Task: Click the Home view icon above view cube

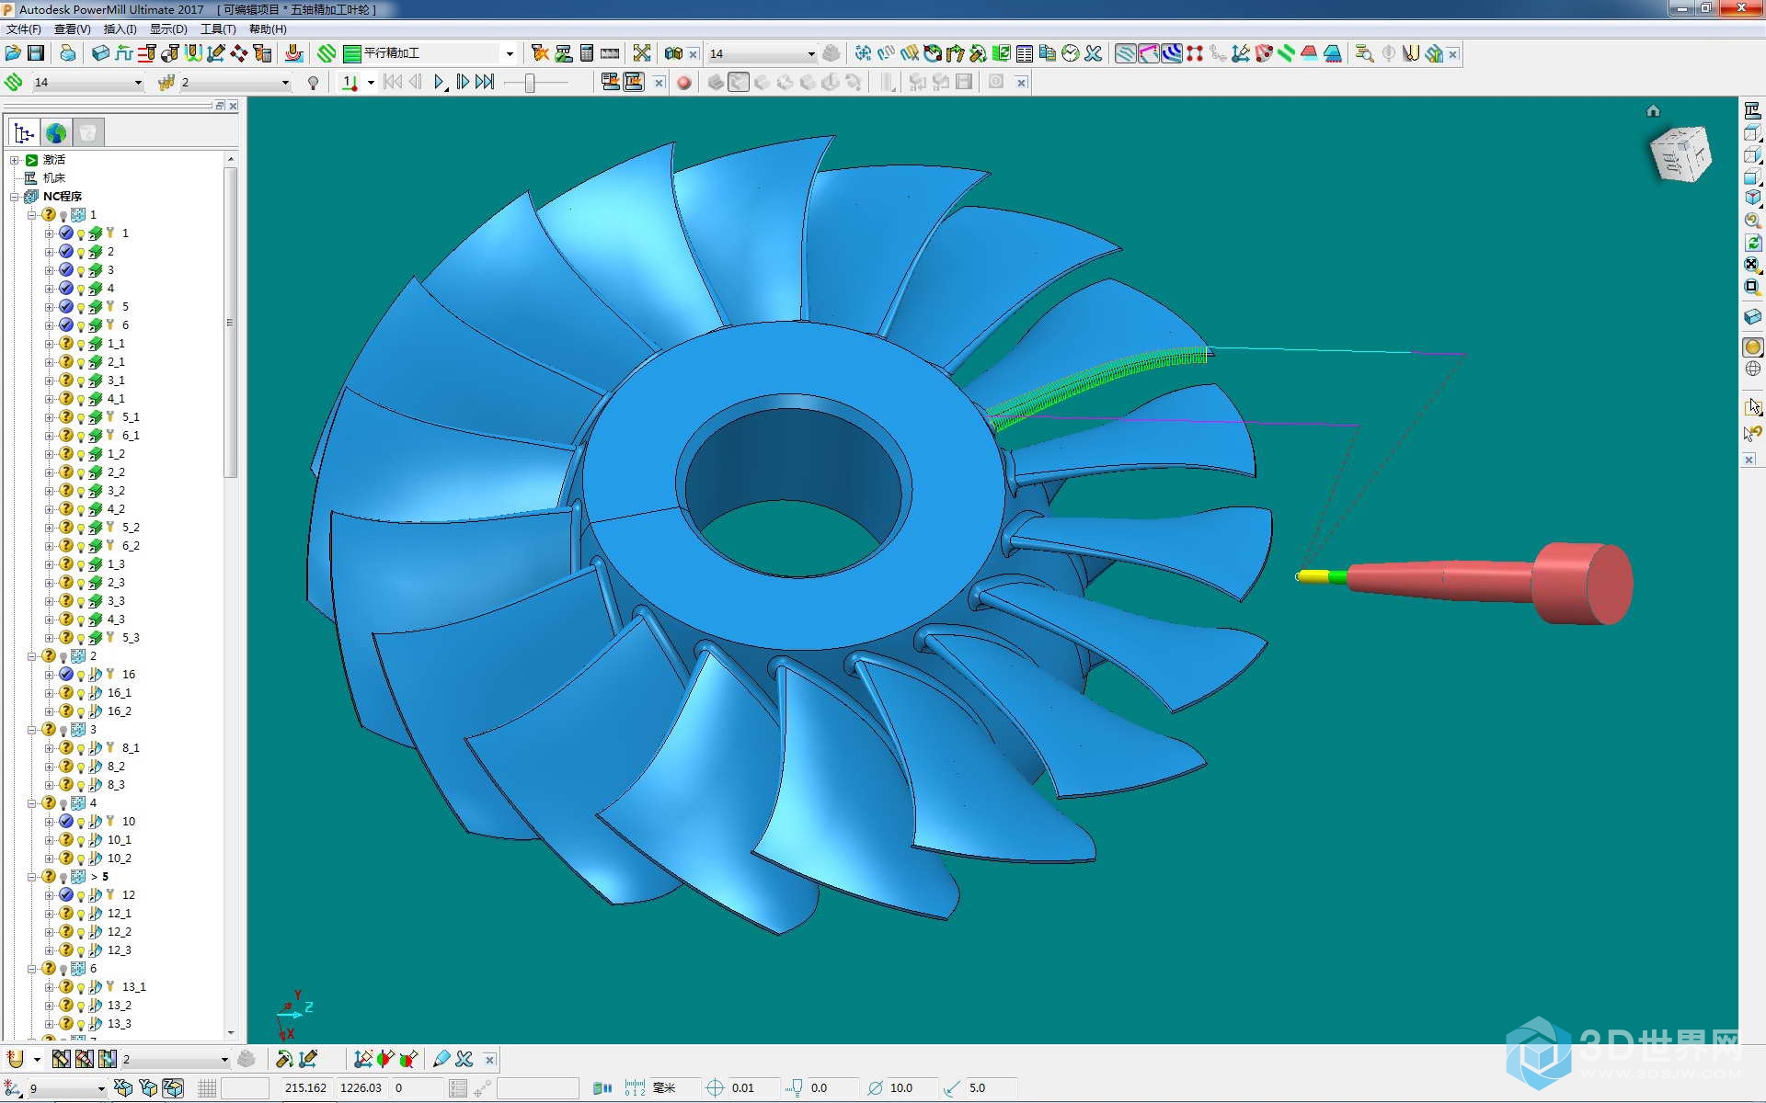Action: (1653, 111)
